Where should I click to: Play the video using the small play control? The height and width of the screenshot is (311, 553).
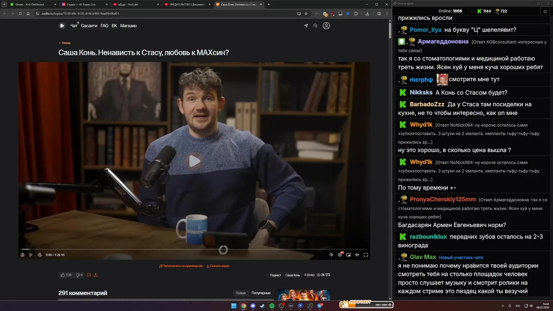(x=31, y=255)
